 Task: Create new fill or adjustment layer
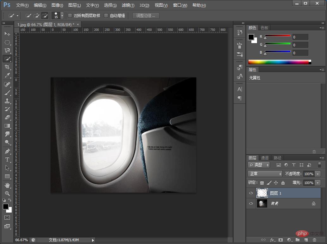[289, 240]
